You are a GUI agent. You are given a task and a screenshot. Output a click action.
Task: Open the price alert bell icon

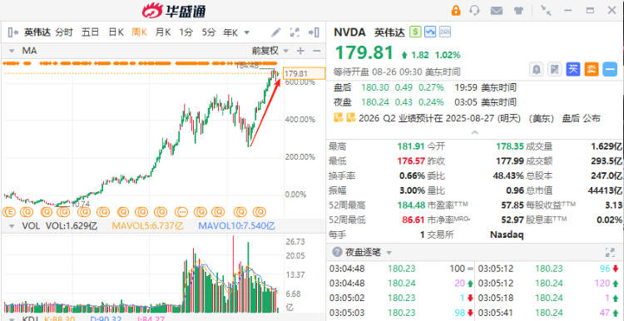[x=536, y=70]
